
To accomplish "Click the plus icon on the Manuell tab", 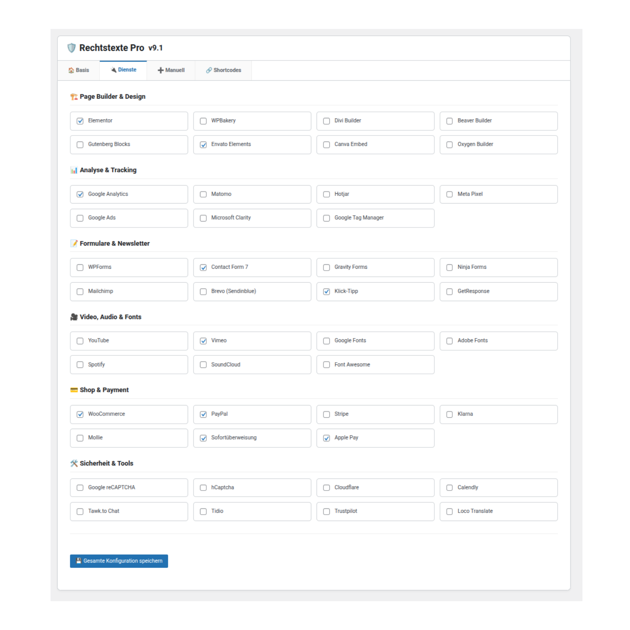I will pyautogui.click(x=160, y=70).
